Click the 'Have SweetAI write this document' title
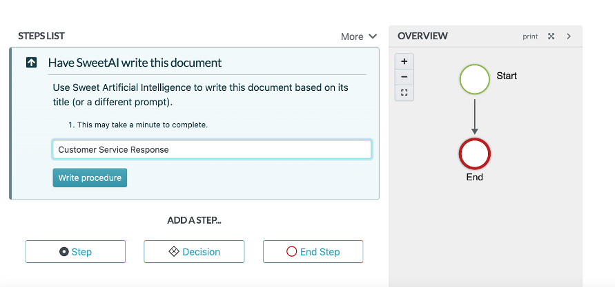 pyautogui.click(x=135, y=63)
